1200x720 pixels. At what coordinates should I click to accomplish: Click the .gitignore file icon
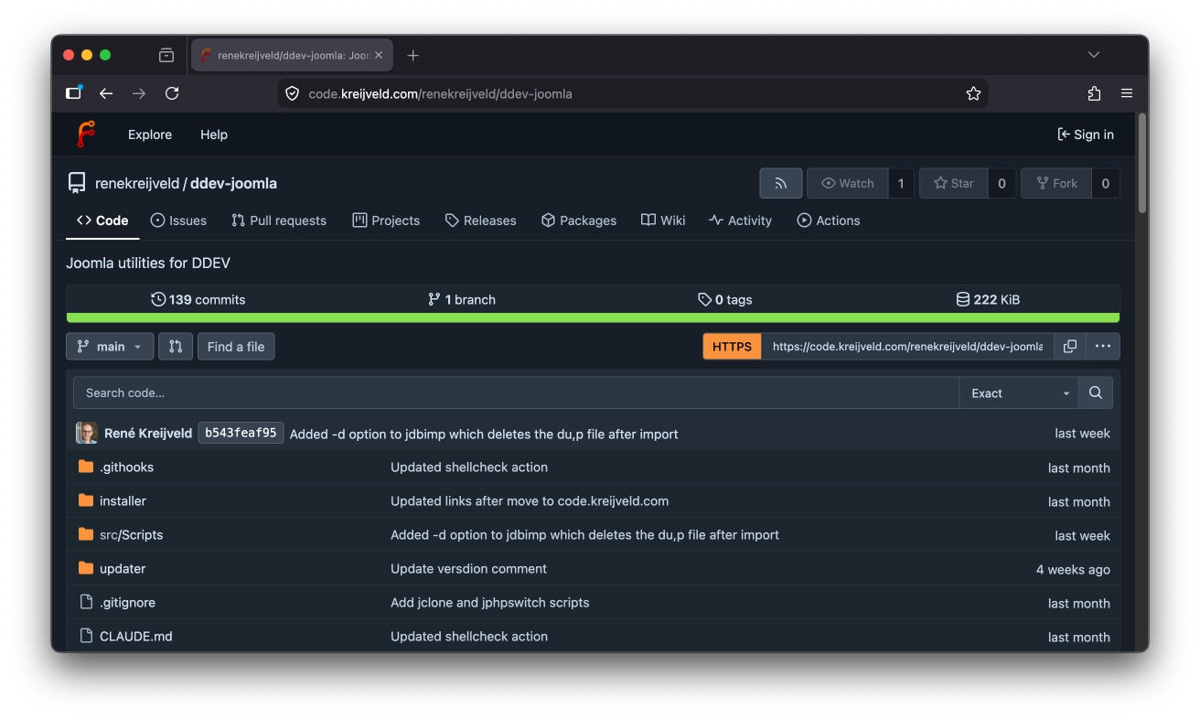[x=86, y=602]
